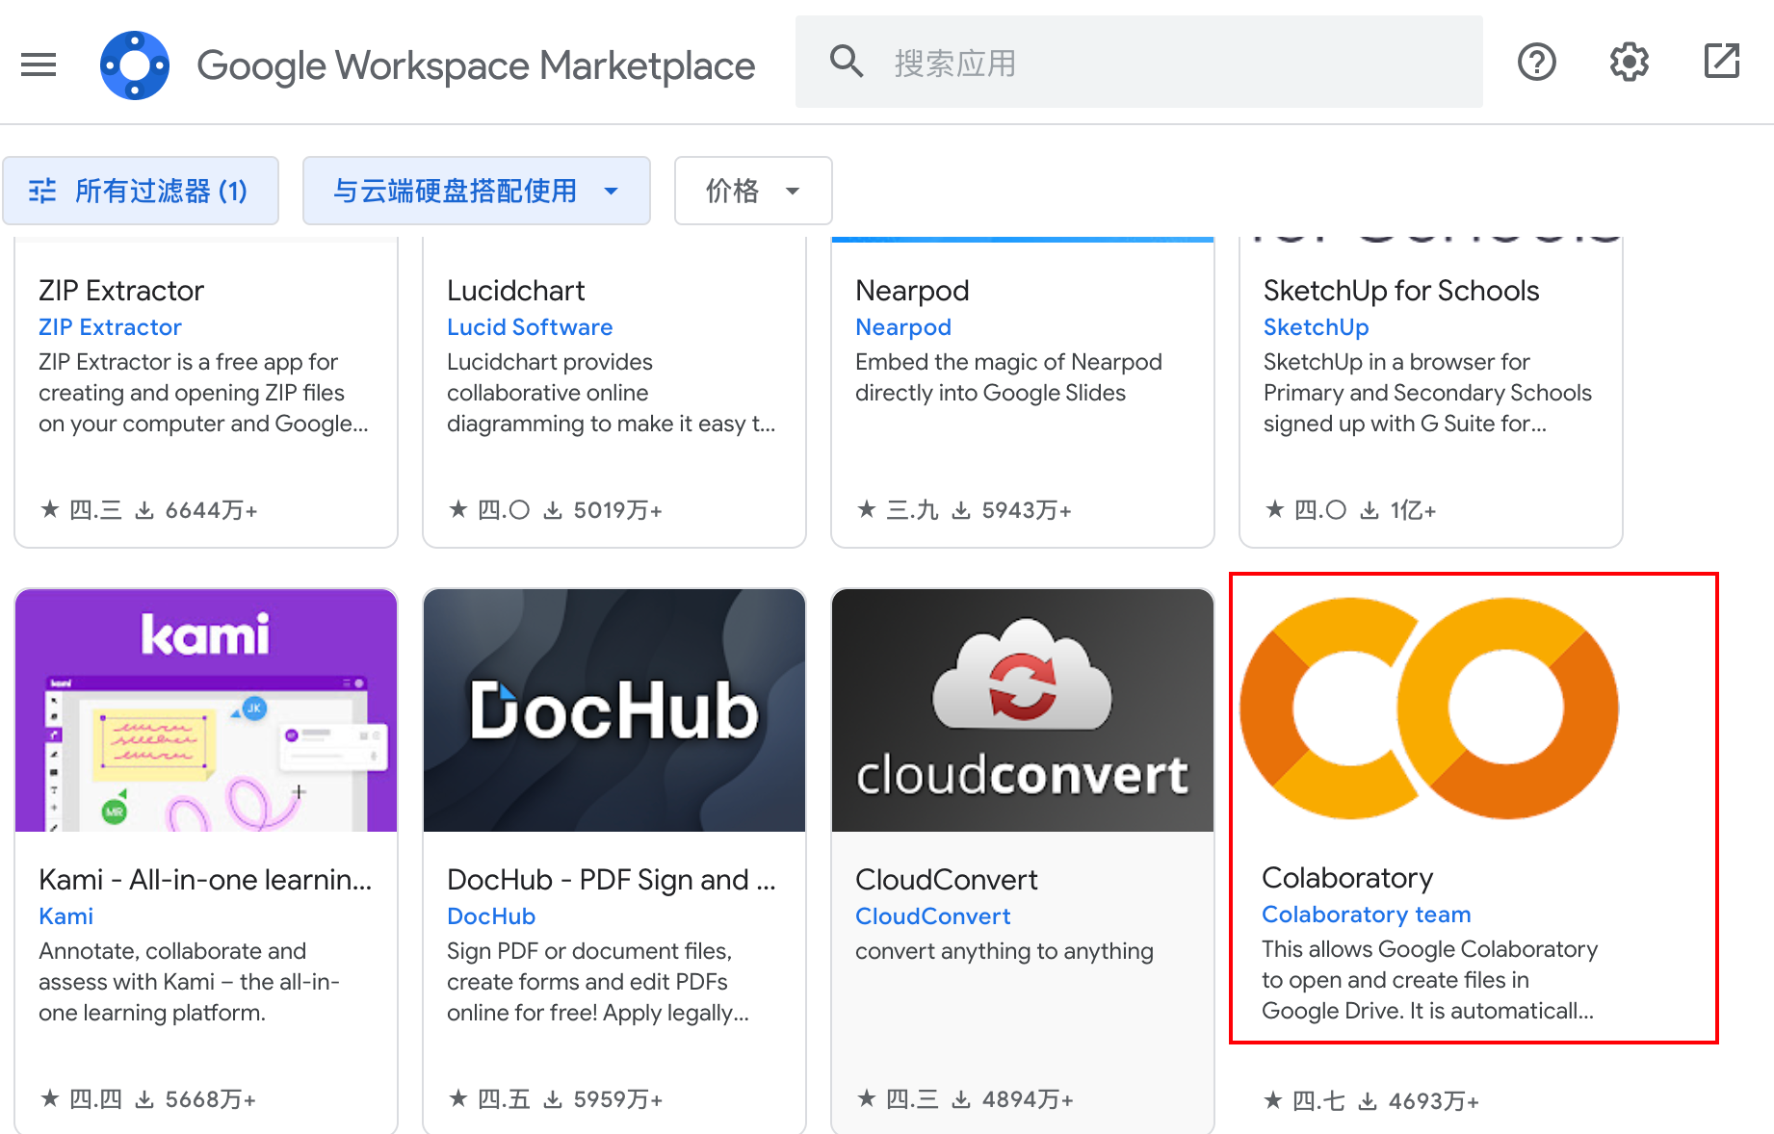Click Lucidchart star rating icon
This screenshot has width=1774, height=1134.
[458, 509]
